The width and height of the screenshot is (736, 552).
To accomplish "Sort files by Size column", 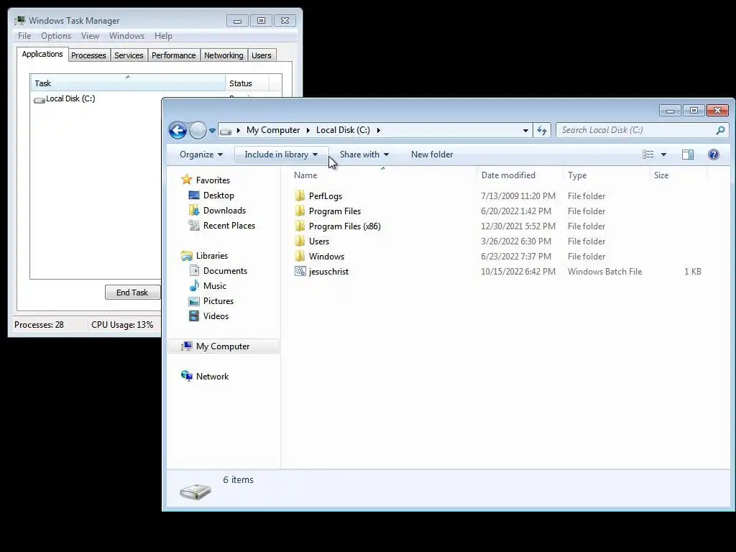I will coord(678,175).
